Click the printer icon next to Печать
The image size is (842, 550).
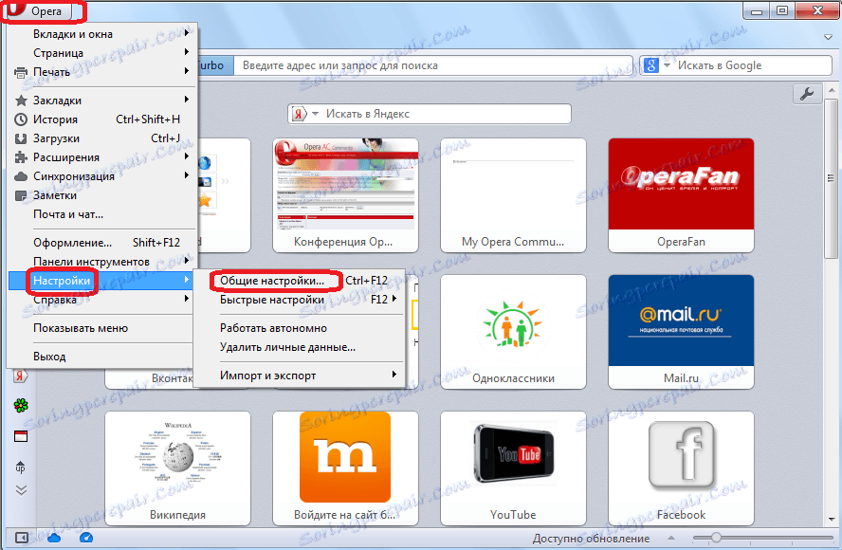(21, 72)
